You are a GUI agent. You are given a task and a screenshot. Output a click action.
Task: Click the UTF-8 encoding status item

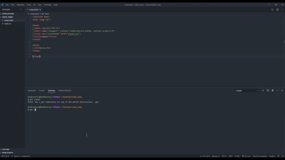click(224, 156)
